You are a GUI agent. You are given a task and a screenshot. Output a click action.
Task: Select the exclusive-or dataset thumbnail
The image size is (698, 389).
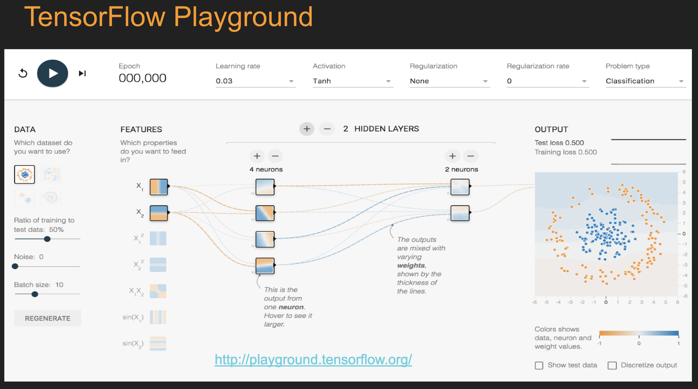[x=51, y=175]
